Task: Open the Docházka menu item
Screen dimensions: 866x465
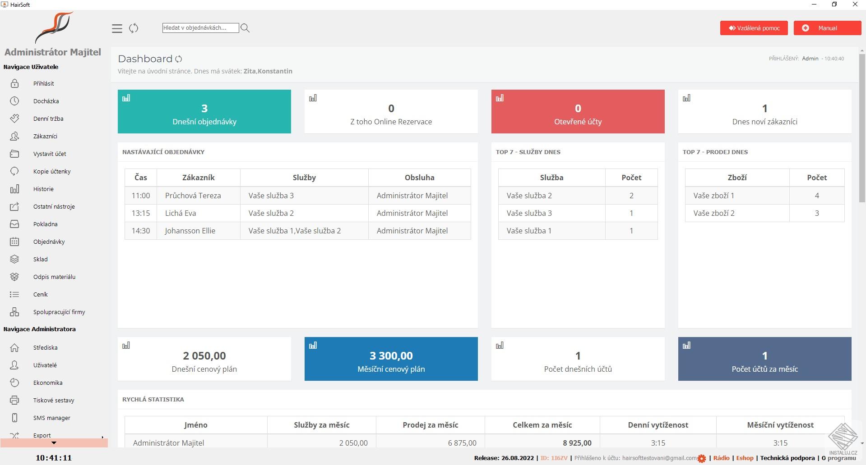Action: [x=46, y=101]
